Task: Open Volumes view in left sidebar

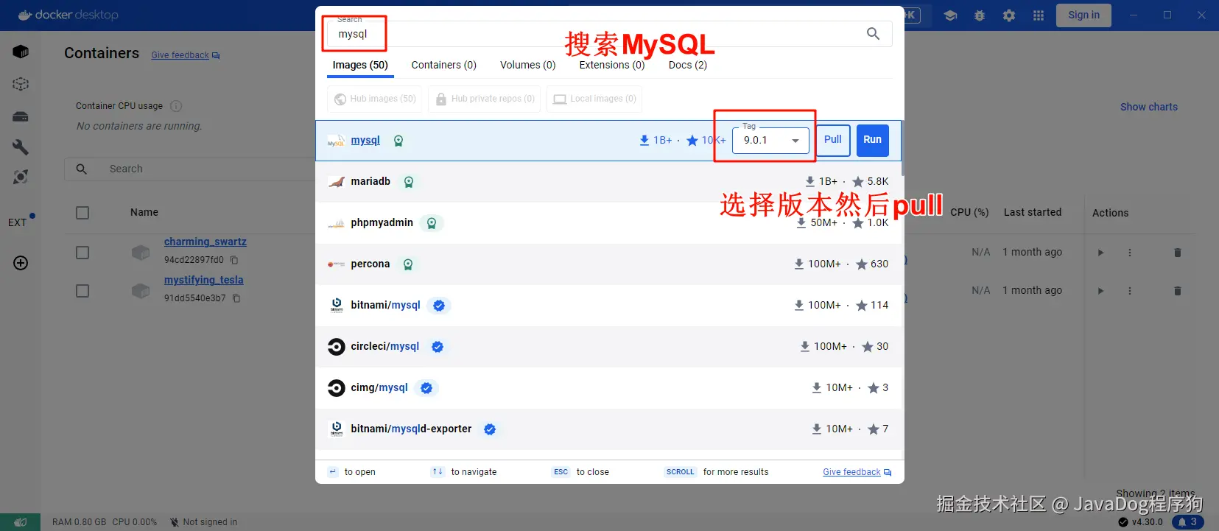Action: click(21, 116)
